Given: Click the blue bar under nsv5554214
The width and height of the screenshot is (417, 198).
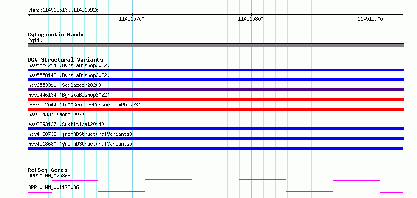Looking at the screenshot, I should [216, 70].
